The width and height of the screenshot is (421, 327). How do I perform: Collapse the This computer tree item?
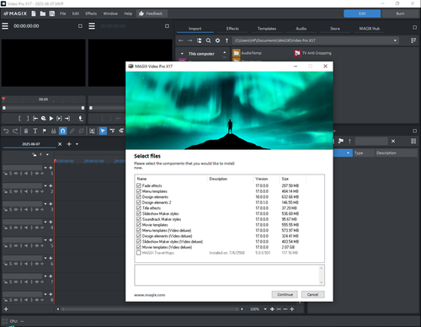tap(182, 54)
